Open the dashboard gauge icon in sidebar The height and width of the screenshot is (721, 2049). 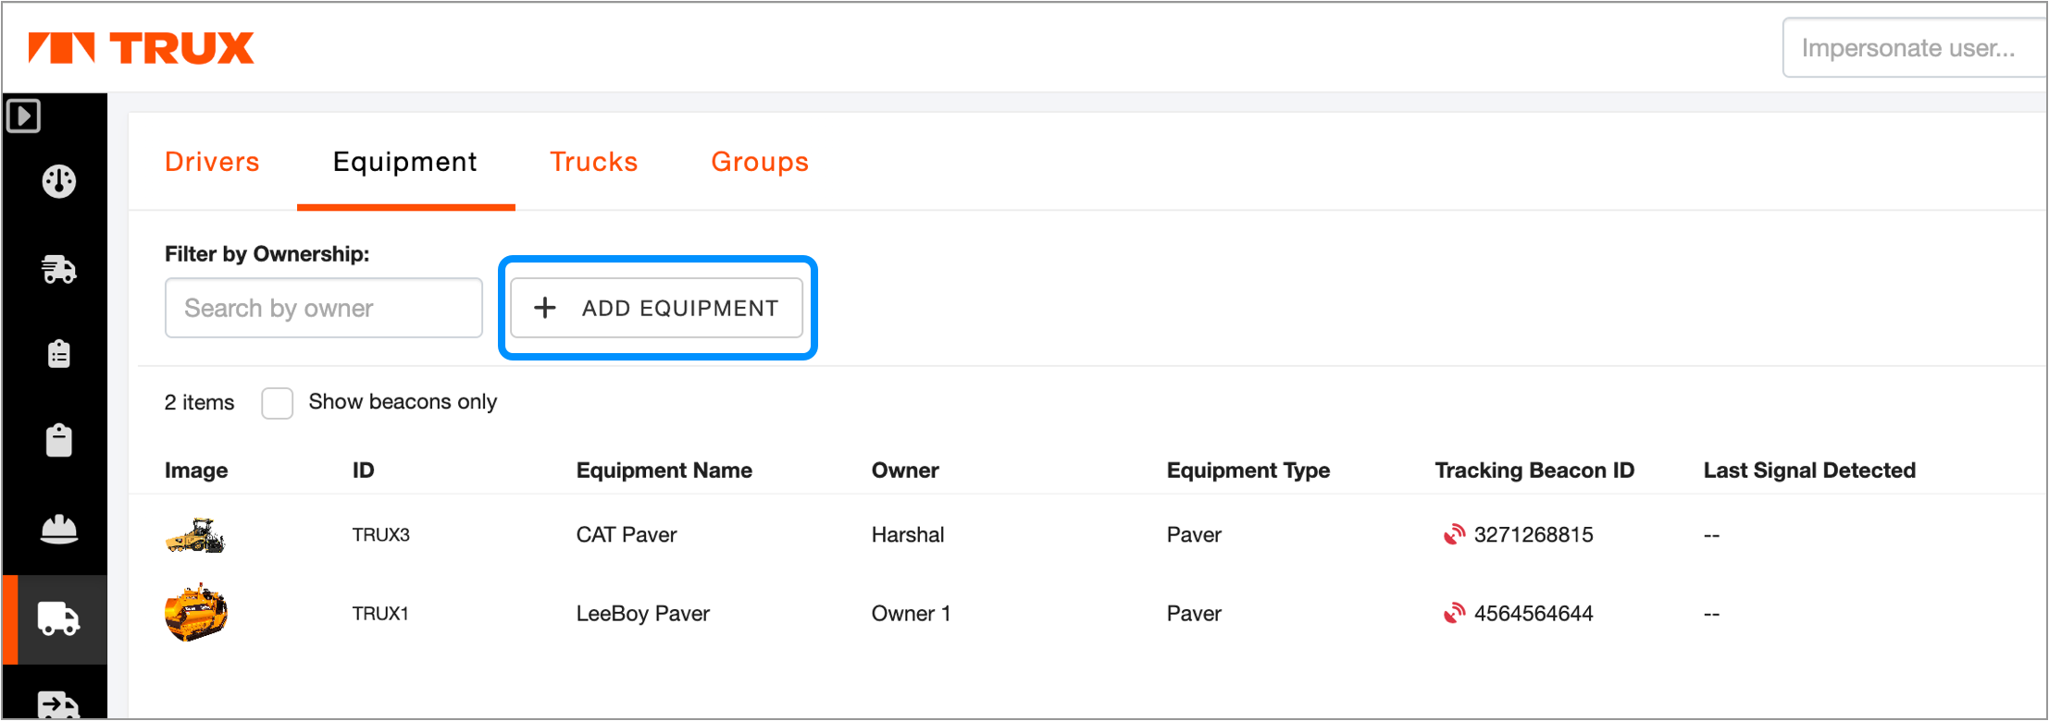click(x=59, y=181)
